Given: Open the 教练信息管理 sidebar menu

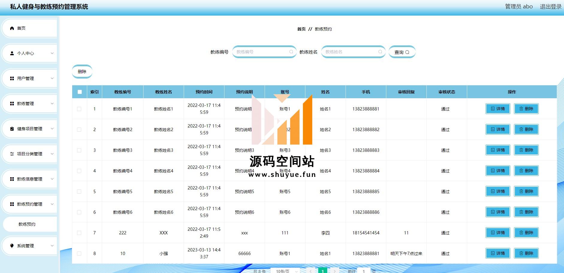Looking at the screenshot, I should click(x=29, y=179).
